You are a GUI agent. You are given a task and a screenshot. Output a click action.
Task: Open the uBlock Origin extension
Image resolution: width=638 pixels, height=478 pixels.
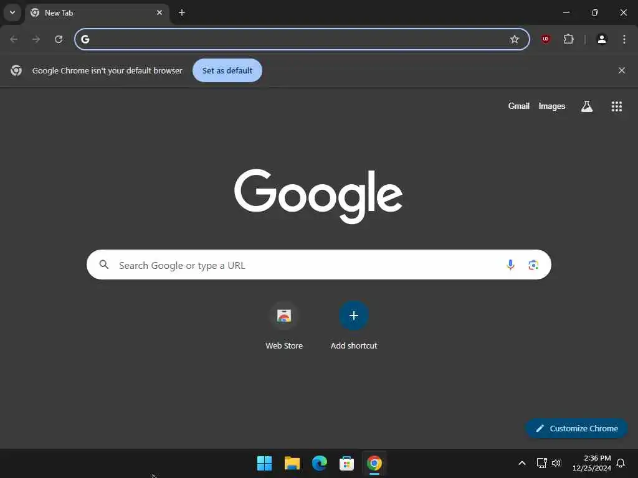tap(546, 39)
